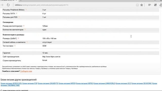Open the Hub lines icon

tap(150, 5)
